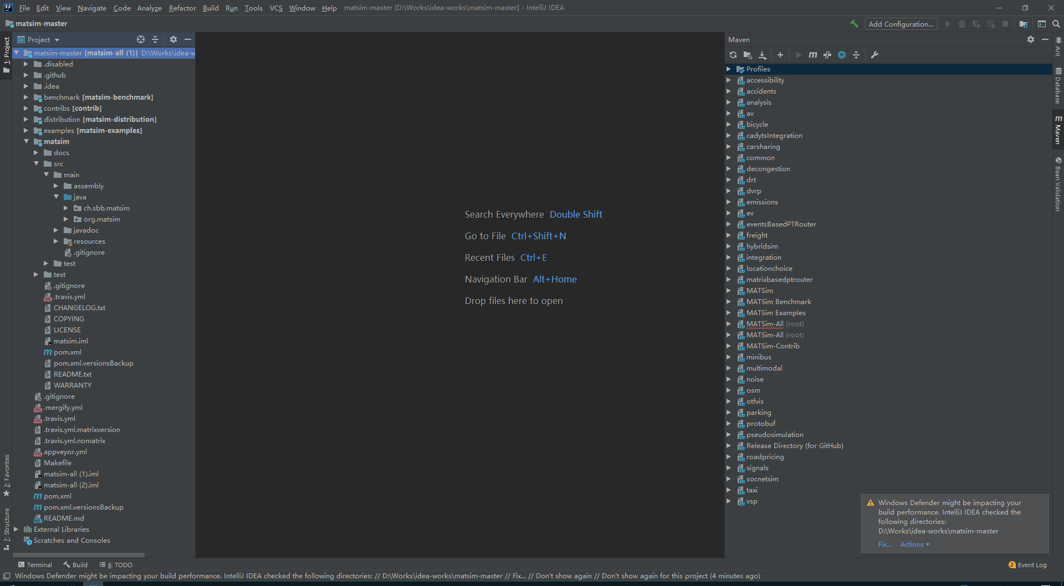Add a Maven project with the plus icon
The image size is (1064, 586).
[x=780, y=55]
